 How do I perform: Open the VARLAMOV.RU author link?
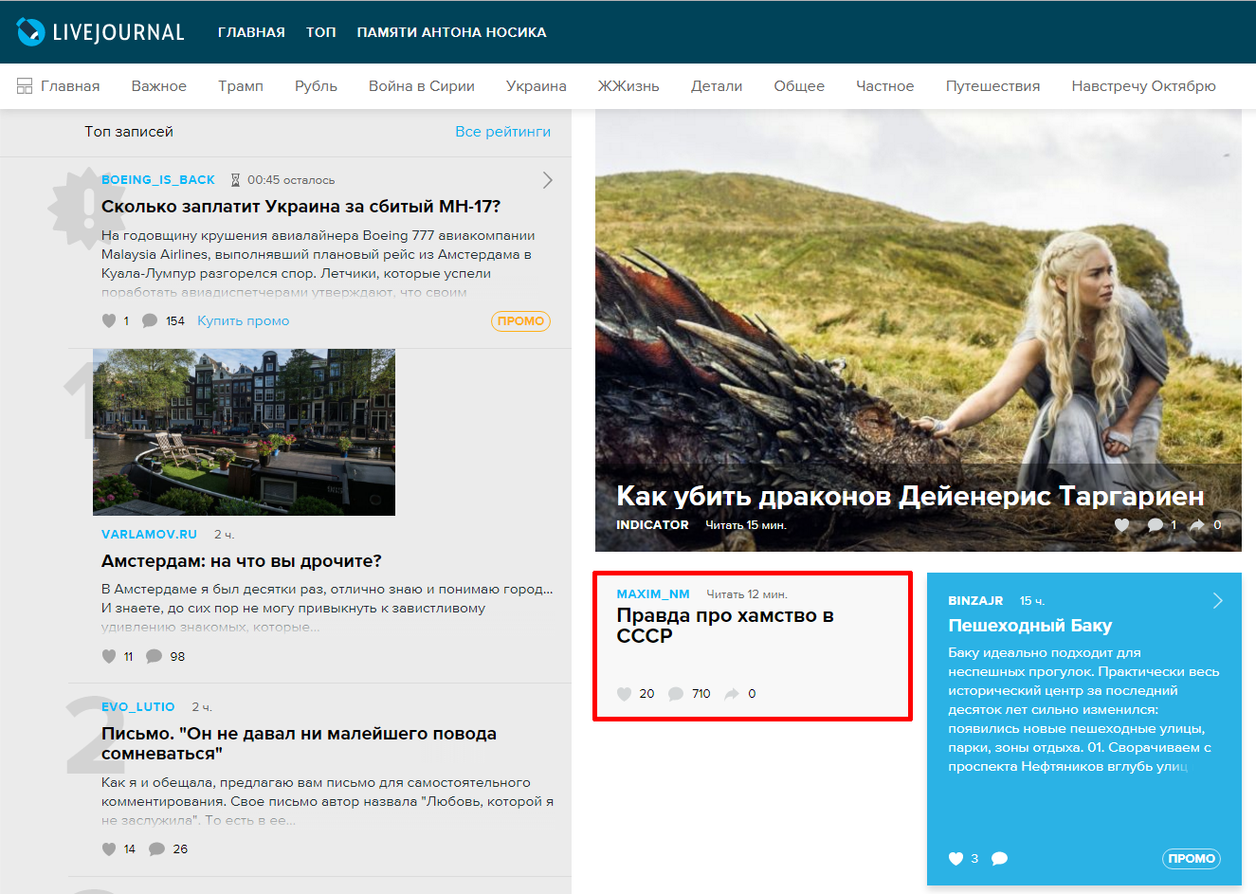tap(149, 535)
